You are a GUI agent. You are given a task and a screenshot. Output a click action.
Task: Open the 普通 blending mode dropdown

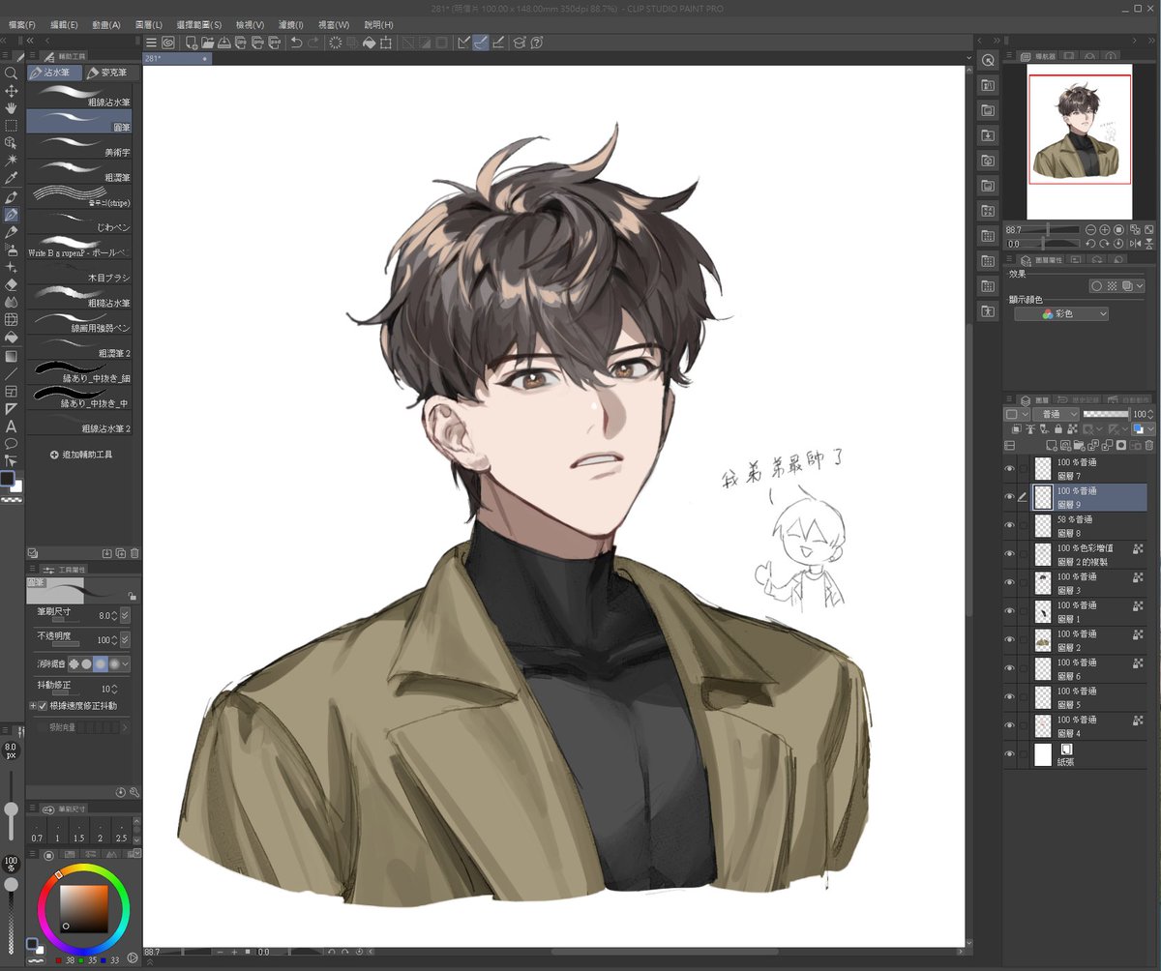[1057, 414]
